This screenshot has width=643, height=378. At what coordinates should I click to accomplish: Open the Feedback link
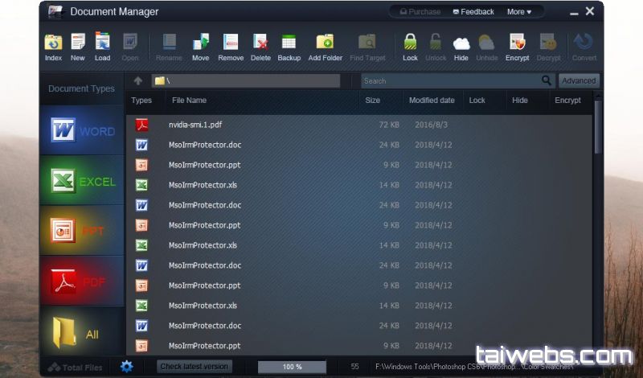[473, 12]
